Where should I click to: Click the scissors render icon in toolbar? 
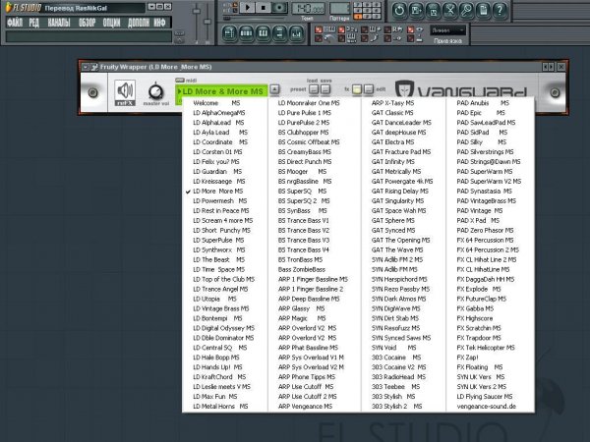(449, 11)
